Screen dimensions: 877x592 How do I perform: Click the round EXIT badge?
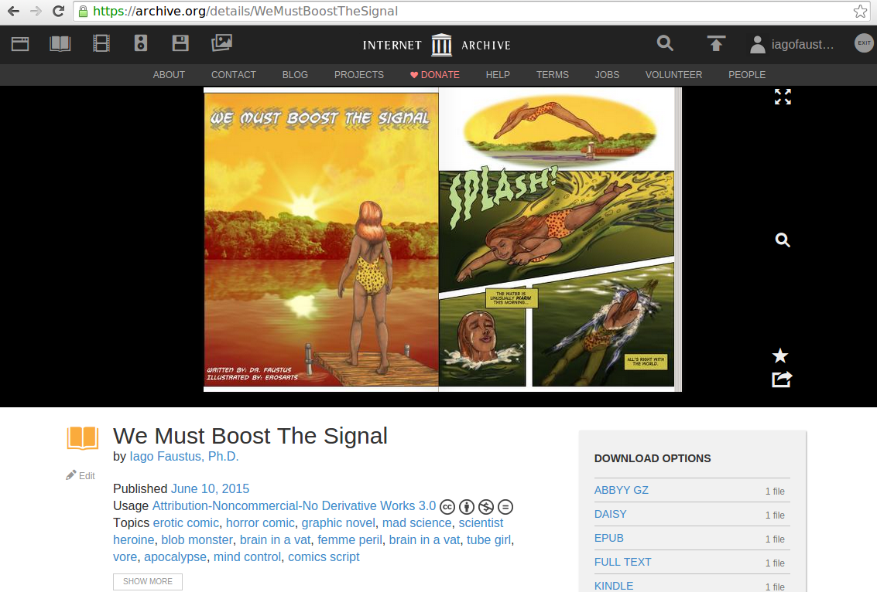864,43
